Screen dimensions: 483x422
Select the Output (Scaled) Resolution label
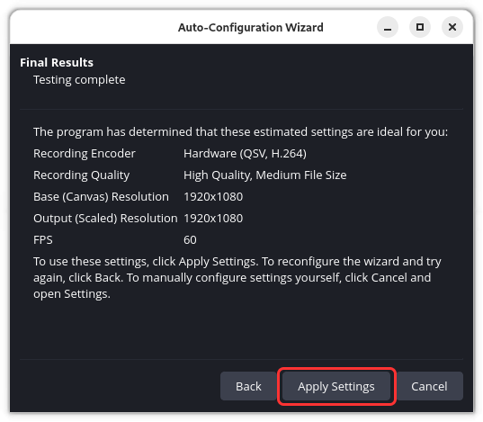point(105,219)
